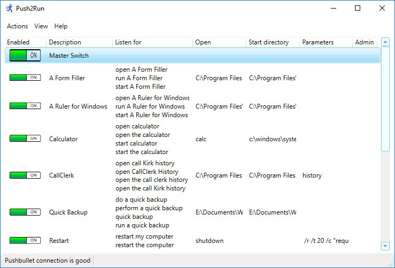The image size is (395, 268).
Task: Select the Calculator description cell
Action: 63,139
